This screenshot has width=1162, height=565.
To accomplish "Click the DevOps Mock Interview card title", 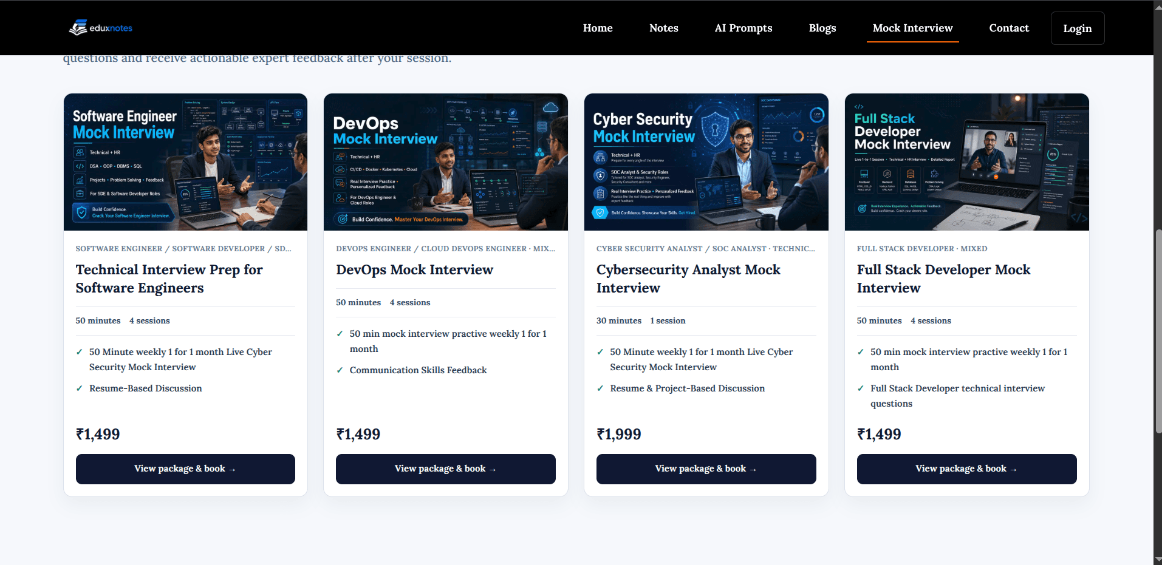I will (415, 269).
